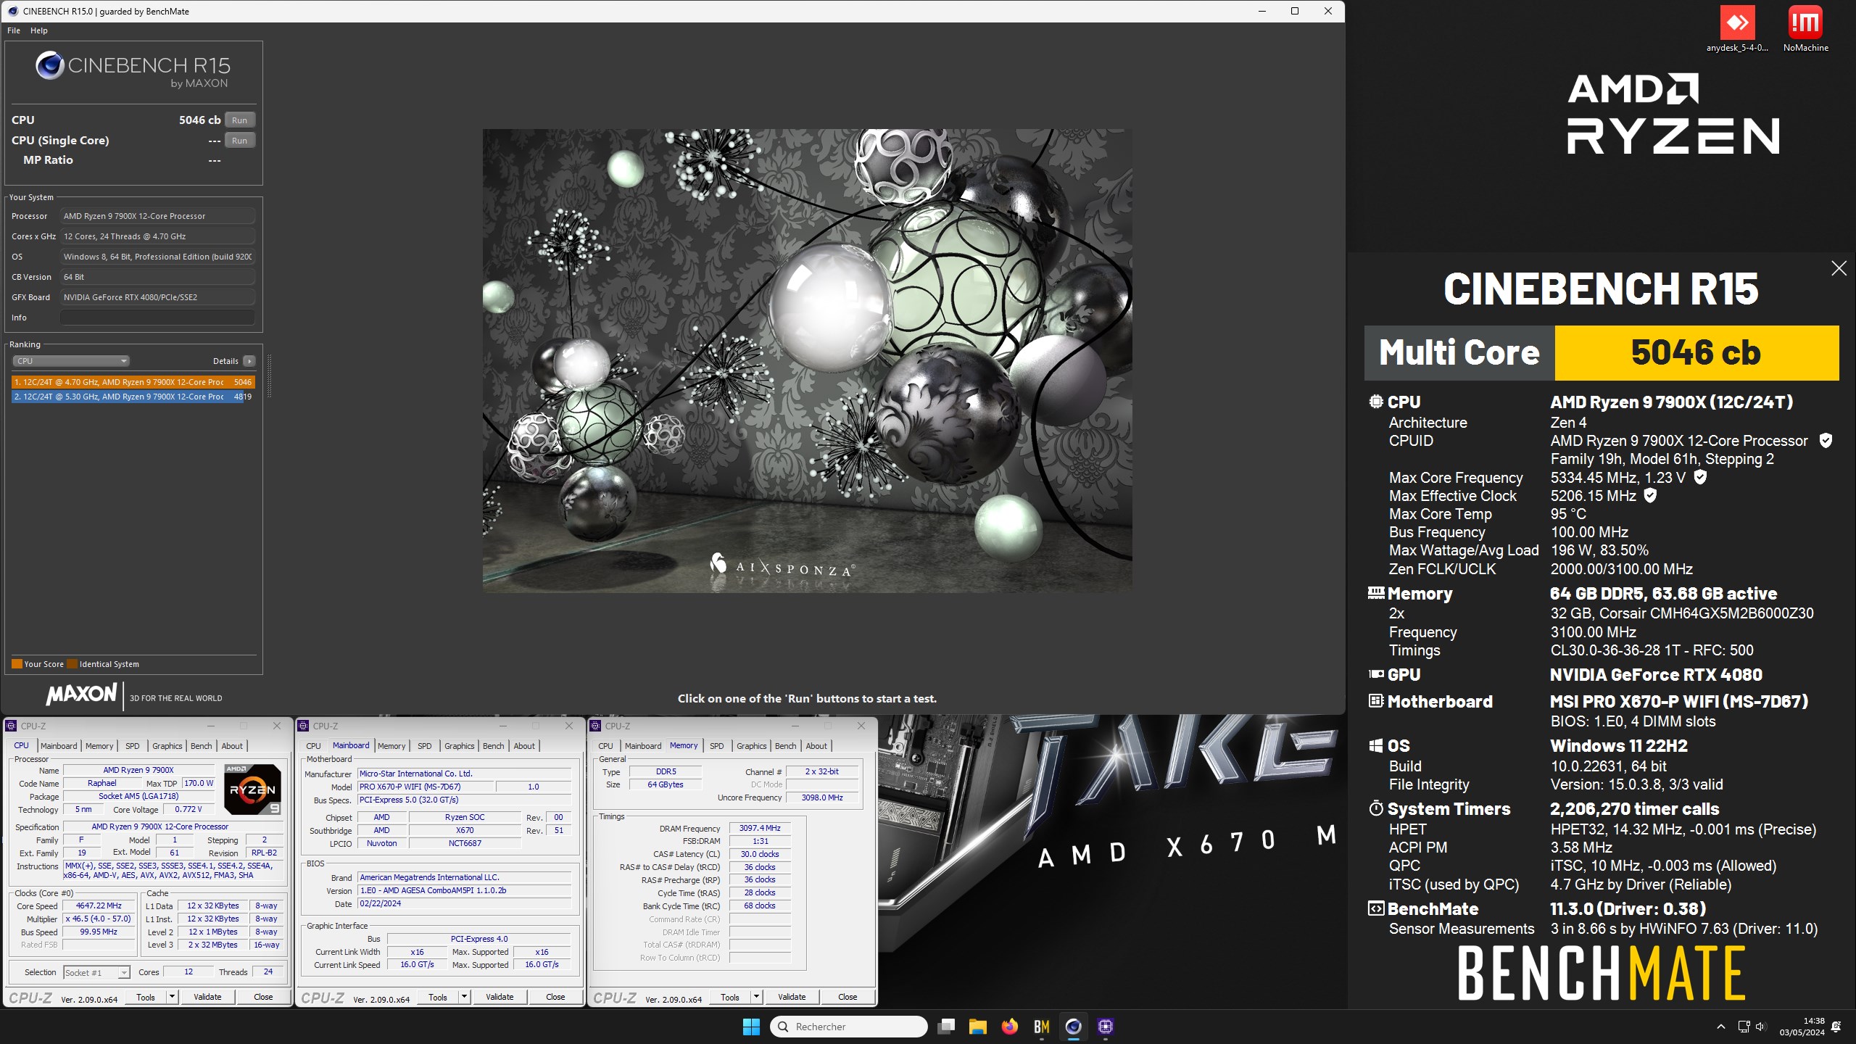
Task: Open Graphics tab in Memory CPU-Z window
Action: coord(752,746)
